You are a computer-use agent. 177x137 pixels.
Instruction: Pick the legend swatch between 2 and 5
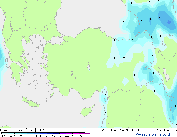pos(24,133)
